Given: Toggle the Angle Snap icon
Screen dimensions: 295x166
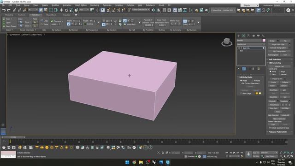Looking at the screenshot, I should click(113, 10).
